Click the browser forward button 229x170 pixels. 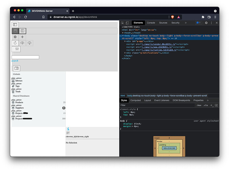pos(20,17)
